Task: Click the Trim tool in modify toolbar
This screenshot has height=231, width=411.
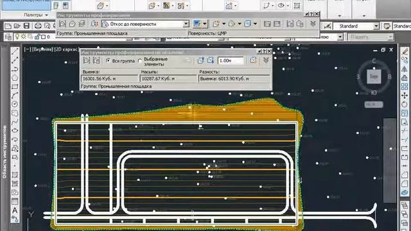Action: point(405,131)
